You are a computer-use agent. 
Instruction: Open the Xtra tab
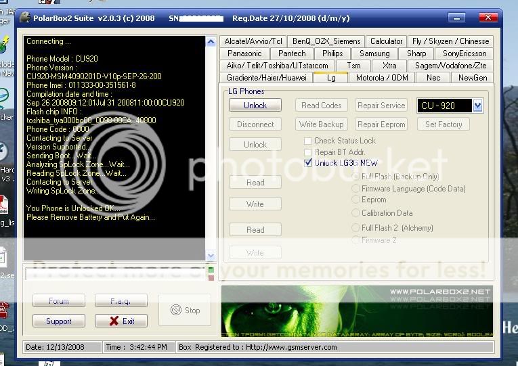tap(389, 66)
